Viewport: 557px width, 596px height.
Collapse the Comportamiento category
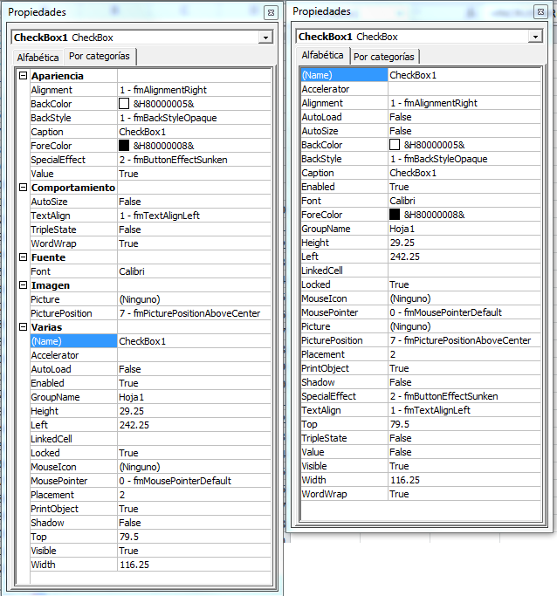pyautogui.click(x=24, y=188)
